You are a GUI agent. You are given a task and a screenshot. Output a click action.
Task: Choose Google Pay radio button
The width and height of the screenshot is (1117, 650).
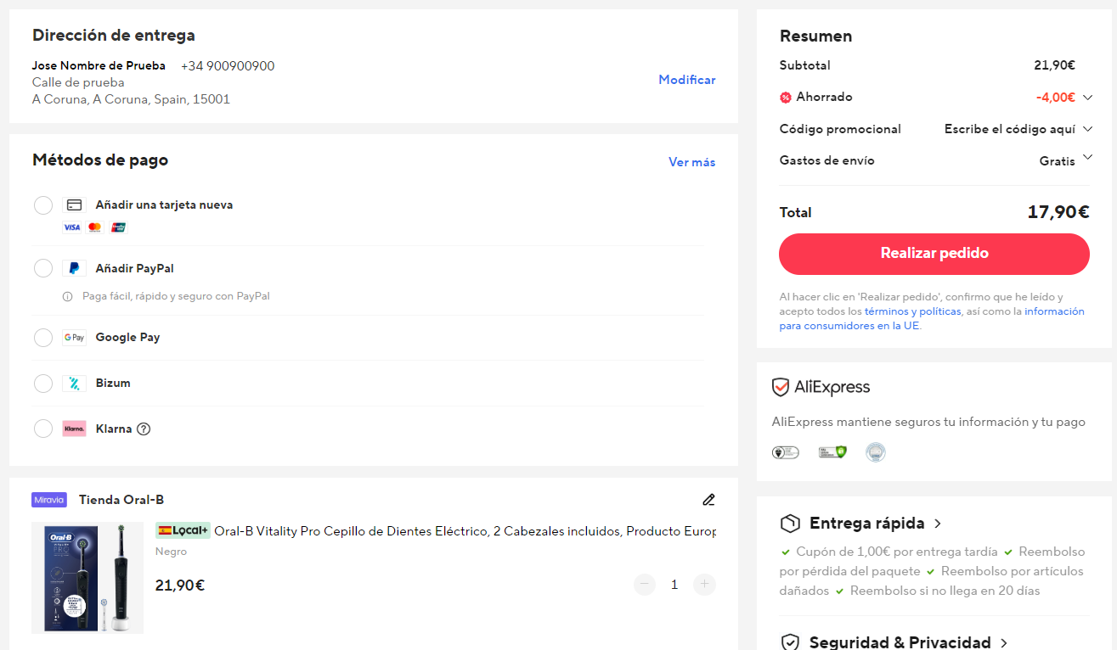click(x=43, y=338)
